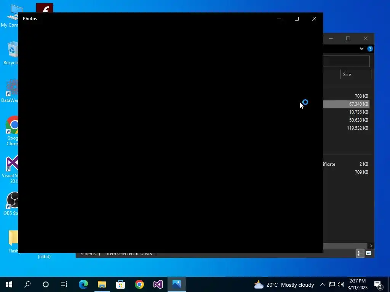Minimize the Photos window
390x292 pixels.
click(x=279, y=19)
